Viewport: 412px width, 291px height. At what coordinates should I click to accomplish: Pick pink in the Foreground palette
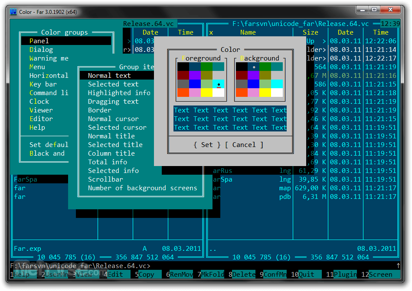tap(195, 93)
